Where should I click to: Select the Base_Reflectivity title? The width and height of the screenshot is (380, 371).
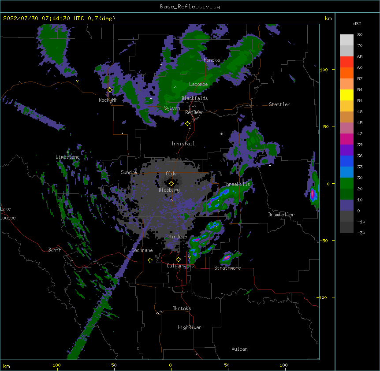190,7
